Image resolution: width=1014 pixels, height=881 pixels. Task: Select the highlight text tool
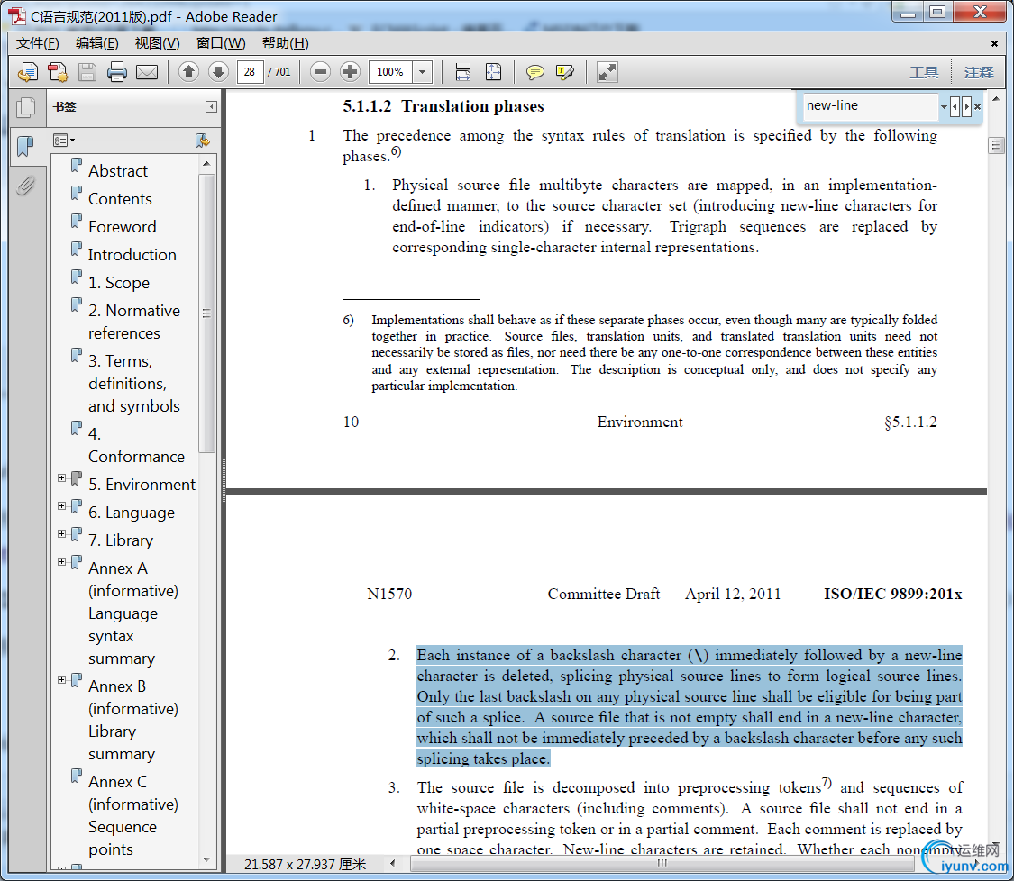[564, 72]
